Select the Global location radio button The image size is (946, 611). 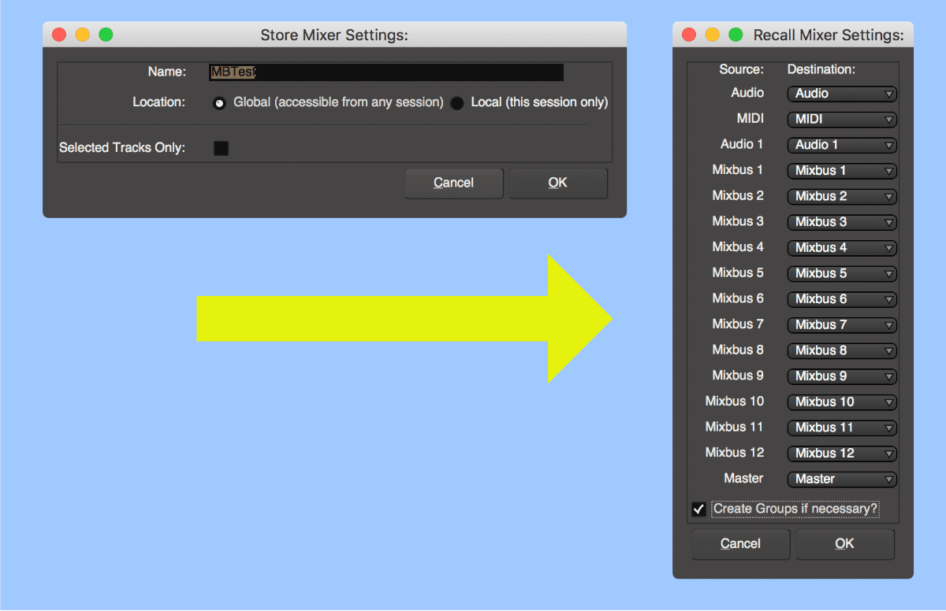(220, 103)
